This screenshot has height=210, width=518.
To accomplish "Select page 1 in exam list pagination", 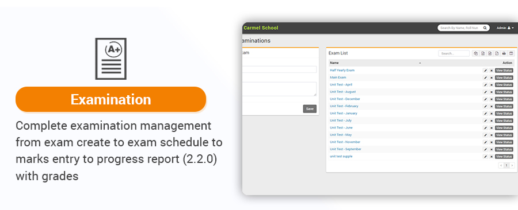I will (x=506, y=166).
